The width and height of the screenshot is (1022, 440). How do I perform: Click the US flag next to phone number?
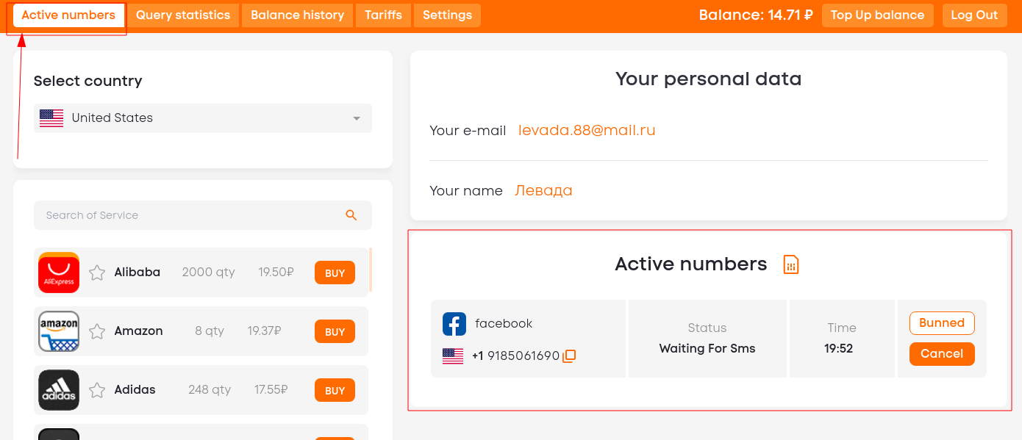click(453, 356)
